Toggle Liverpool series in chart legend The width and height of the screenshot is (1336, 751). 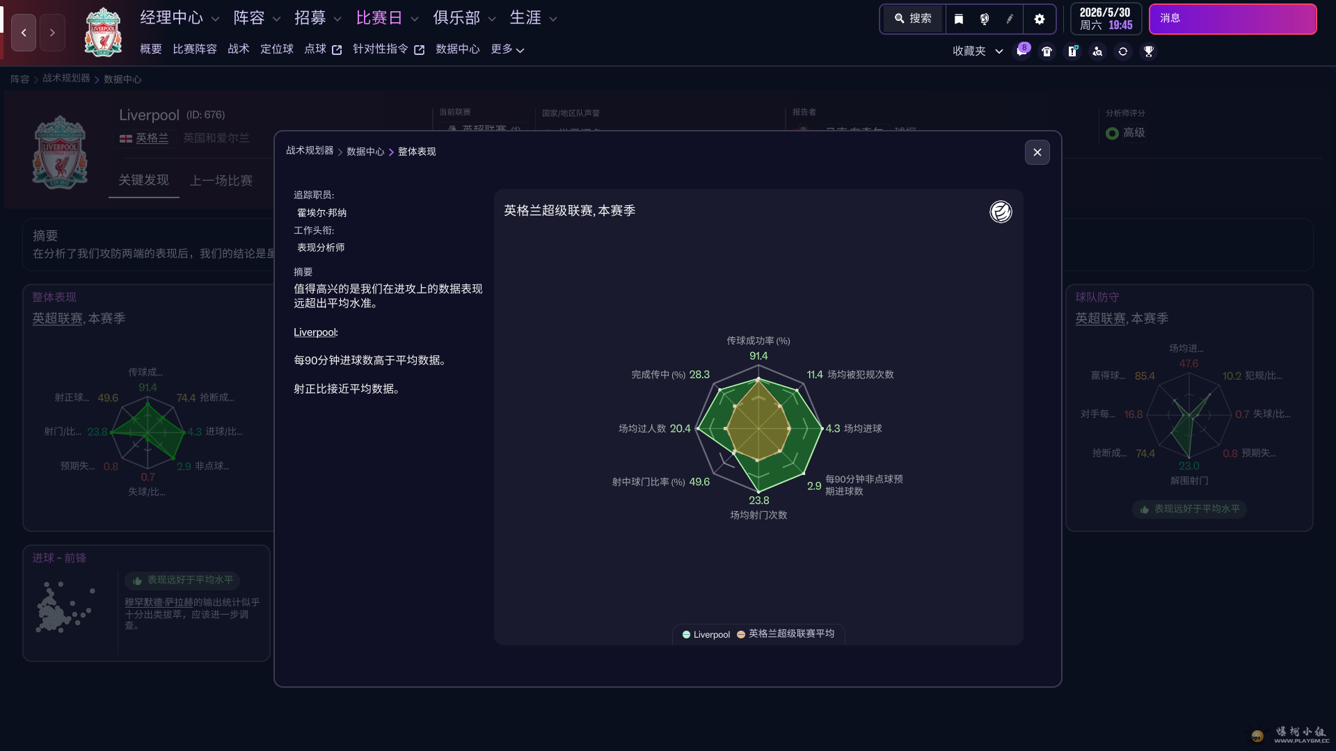pyautogui.click(x=706, y=634)
